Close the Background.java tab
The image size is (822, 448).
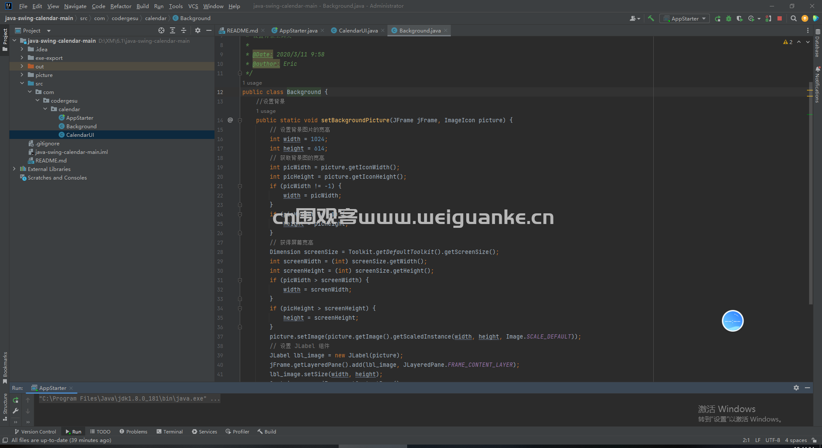pyautogui.click(x=446, y=30)
